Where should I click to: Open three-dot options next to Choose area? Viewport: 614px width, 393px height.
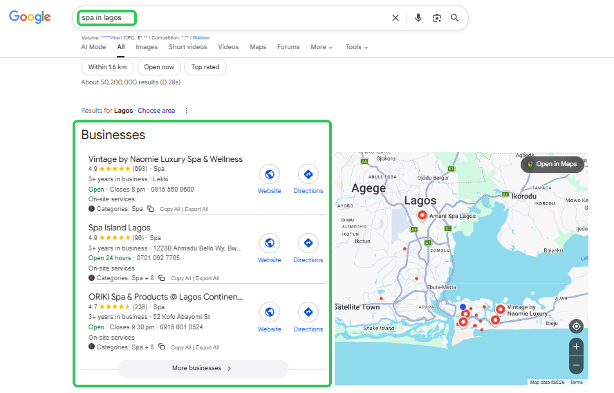pyautogui.click(x=187, y=111)
